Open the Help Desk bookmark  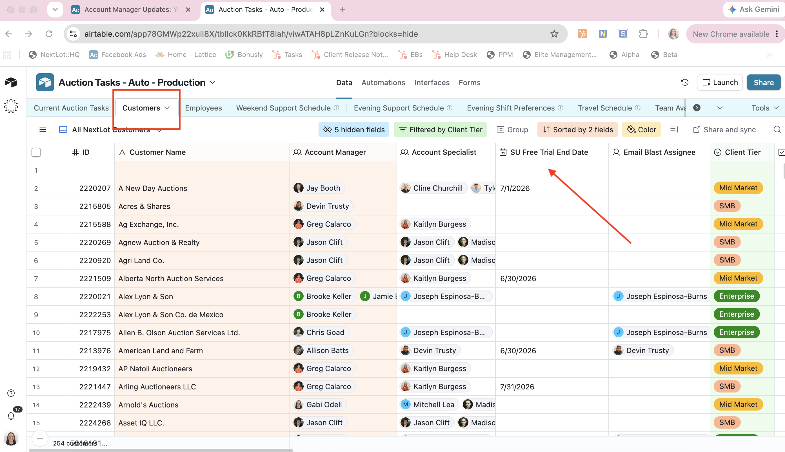point(455,55)
